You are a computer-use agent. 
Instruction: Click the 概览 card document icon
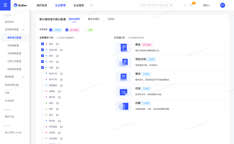coord(124,48)
